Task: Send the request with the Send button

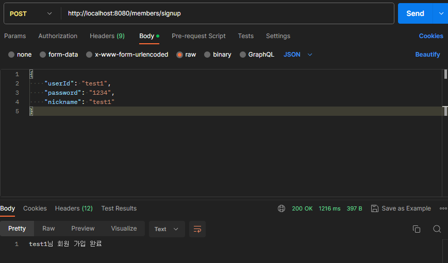Action: (x=415, y=13)
